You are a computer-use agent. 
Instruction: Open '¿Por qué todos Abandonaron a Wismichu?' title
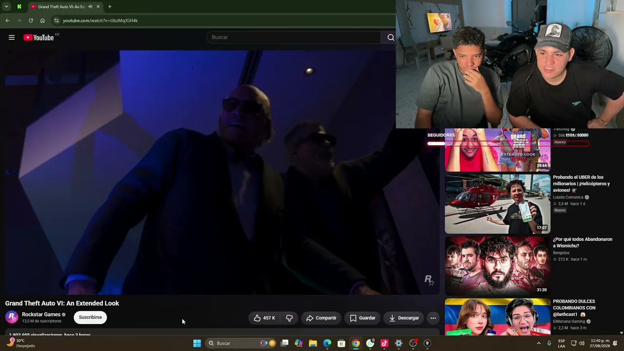click(x=583, y=243)
